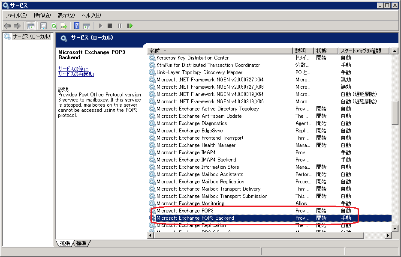Viewport: 401px width, 257px height.
Task: Open the Properties toolbar icon
Action: [x=43, y=26]
